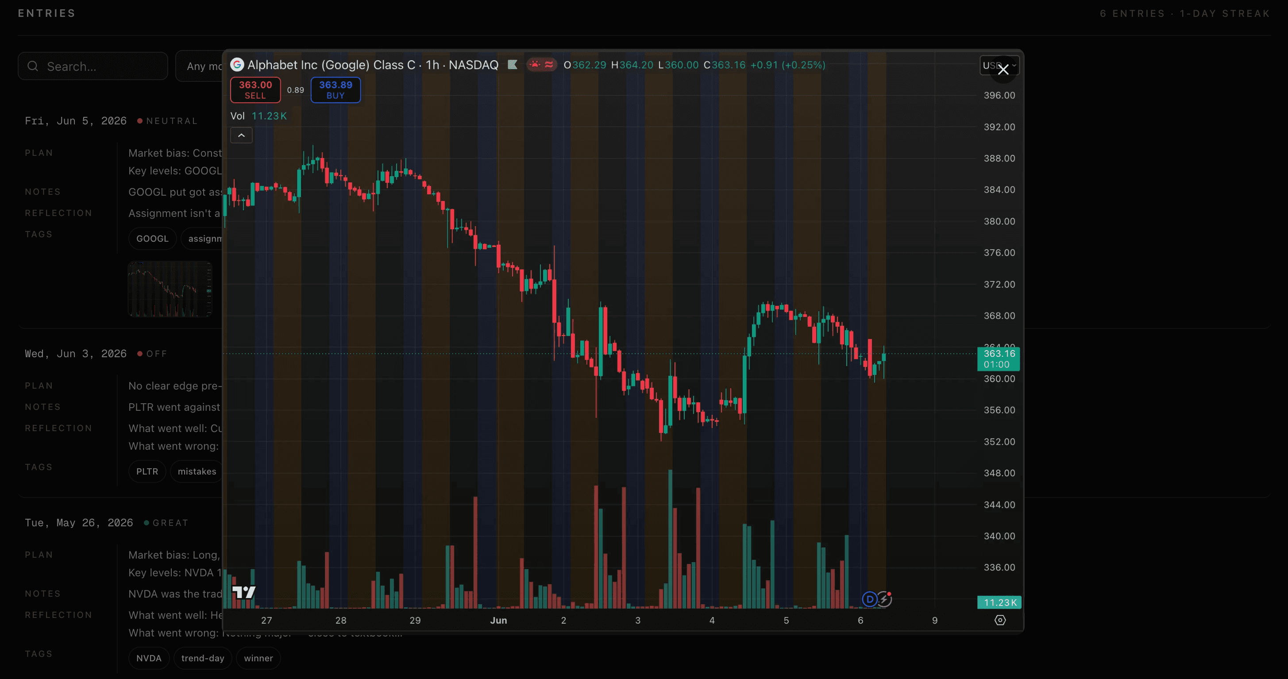
Task: Select the PLTR tag
Action: (147, 471)
